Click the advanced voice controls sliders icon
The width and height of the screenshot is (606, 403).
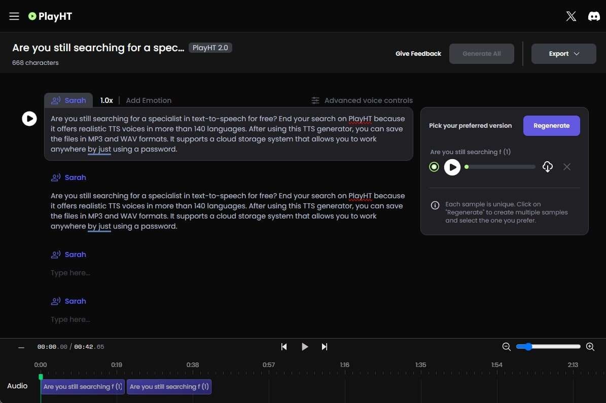point(315,100)
